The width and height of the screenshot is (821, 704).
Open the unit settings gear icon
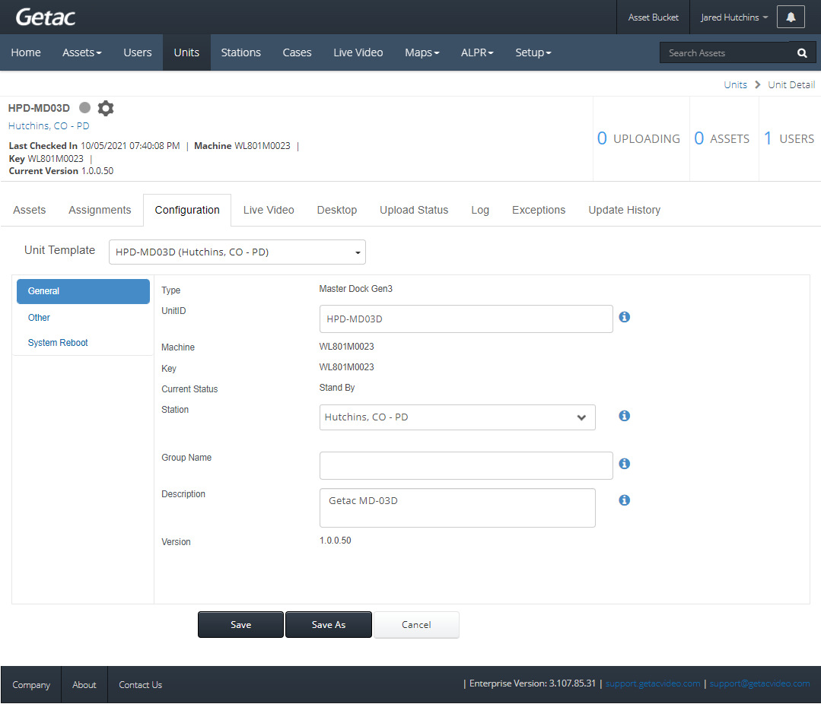(x=106, y=108)
